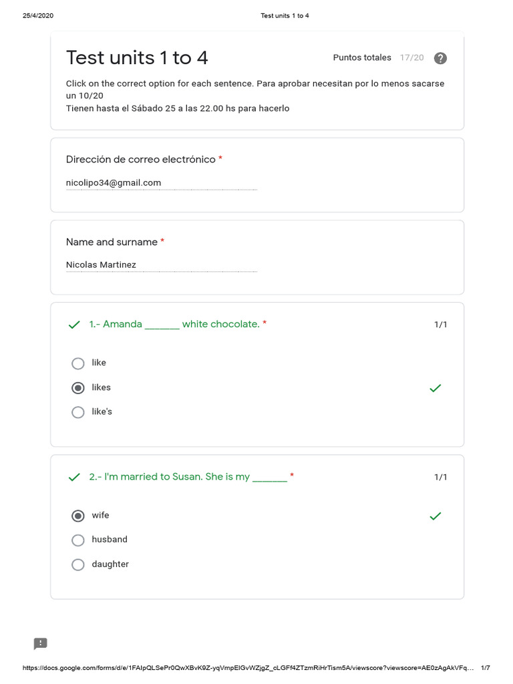Click the 'Puntos totales' score label
The image size is (513, 684).
pyautogui.click(x=362, y=58)
